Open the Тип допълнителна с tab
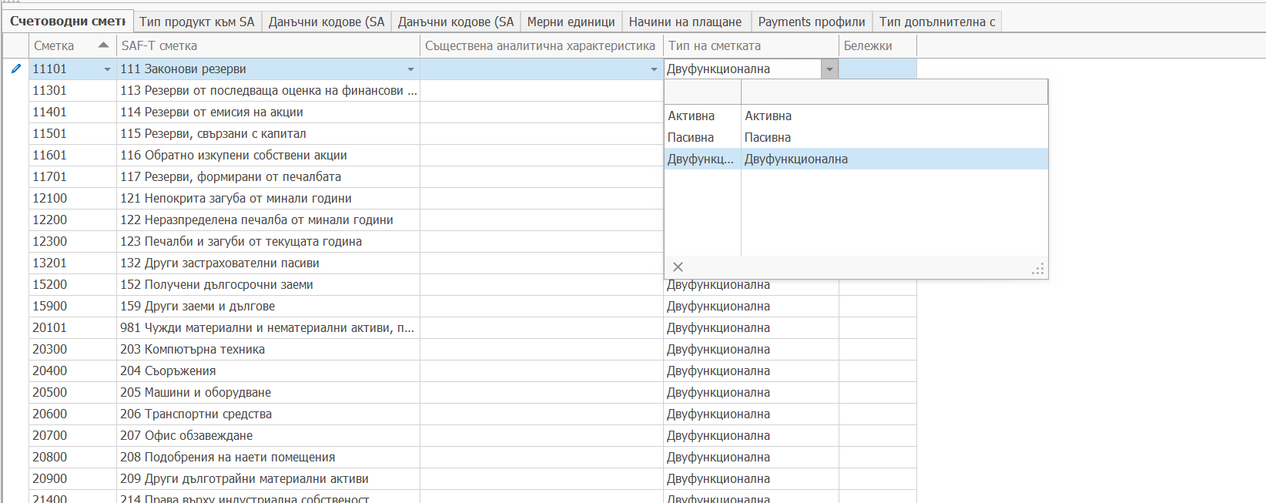The width and height of the screenshot is (1266, 503). (937, 22)
